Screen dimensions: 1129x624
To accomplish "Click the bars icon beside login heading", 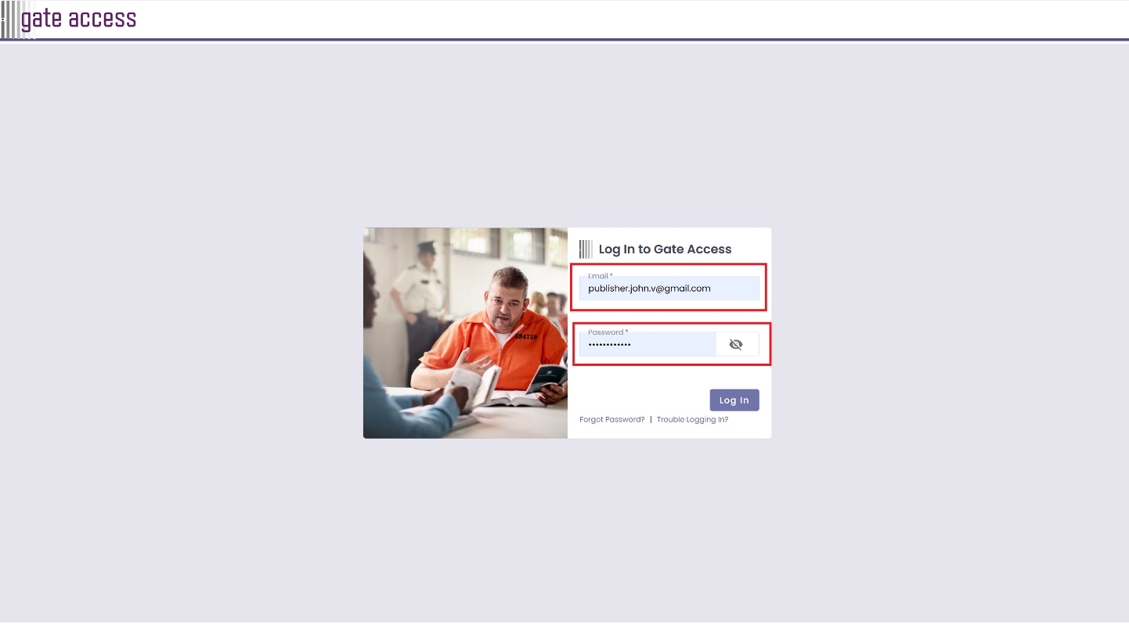I will coord(586,249).
